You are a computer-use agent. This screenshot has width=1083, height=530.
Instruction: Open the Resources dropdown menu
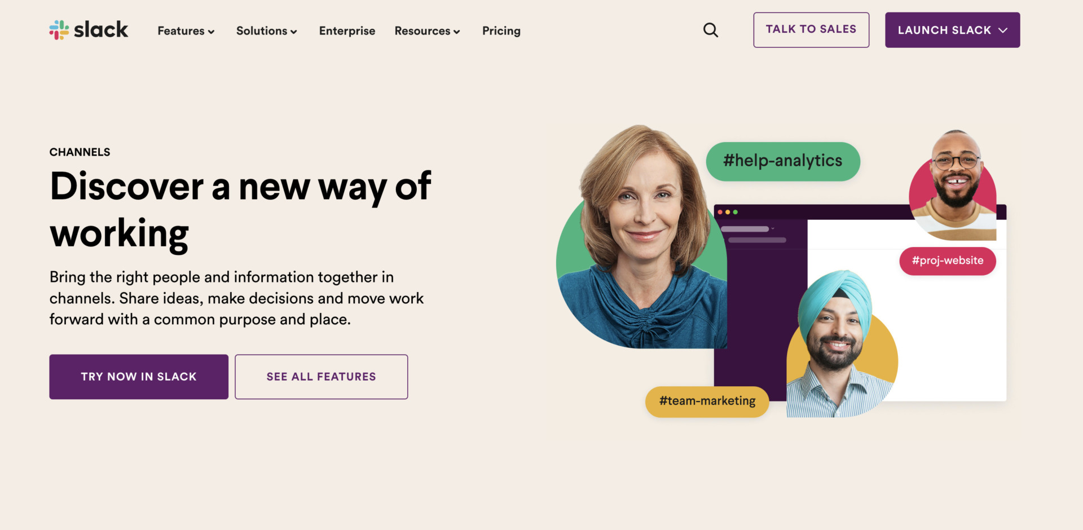[427, 31]
